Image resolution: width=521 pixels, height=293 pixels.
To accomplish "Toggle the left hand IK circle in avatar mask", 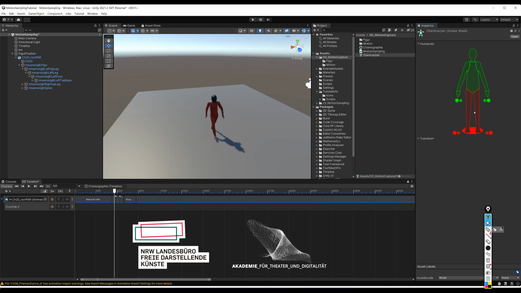I will 488,101.
